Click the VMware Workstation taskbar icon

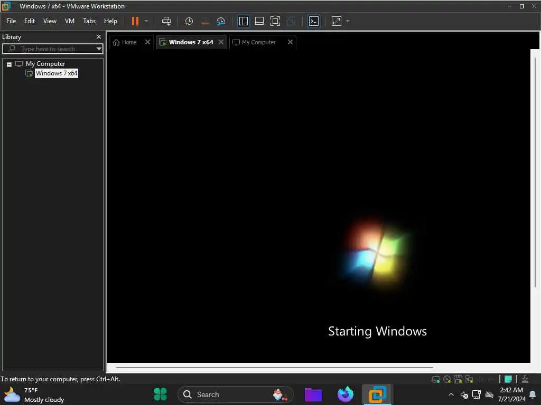(x=377, y=394)
